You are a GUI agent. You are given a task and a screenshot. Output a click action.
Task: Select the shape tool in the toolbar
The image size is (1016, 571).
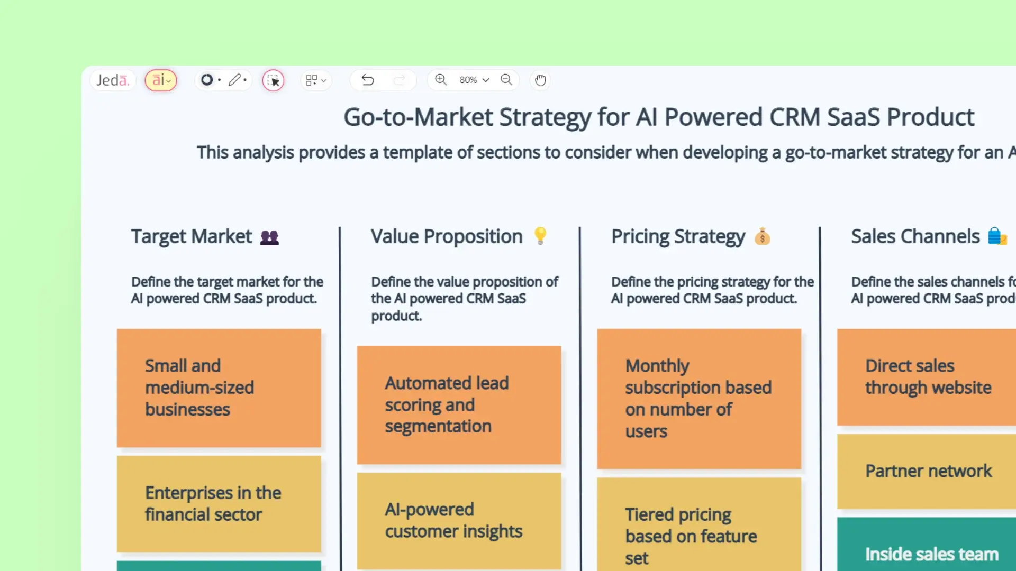pos(206,80)
